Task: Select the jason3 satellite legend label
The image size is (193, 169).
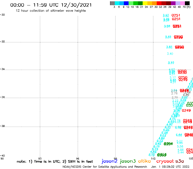Action: (128, 161)
